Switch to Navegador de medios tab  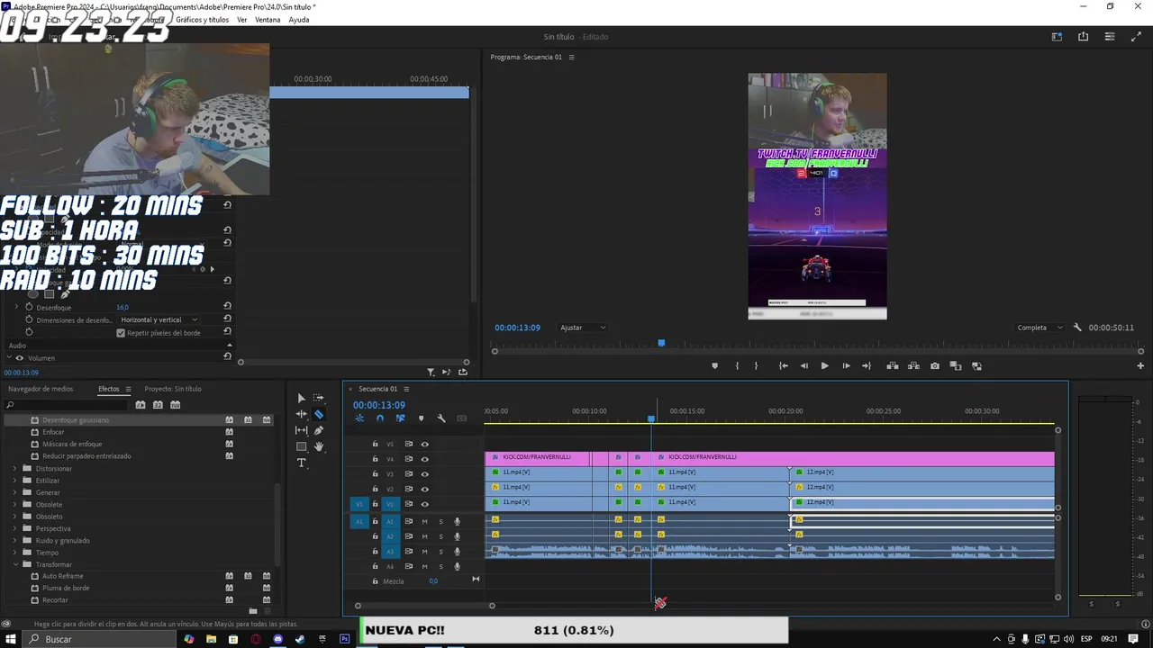point(41,389)
